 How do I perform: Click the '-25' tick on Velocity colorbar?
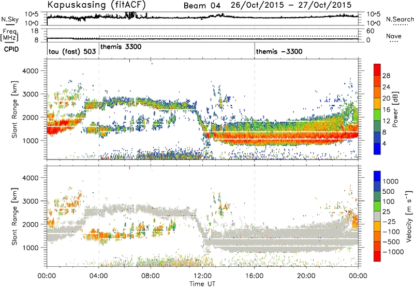(x=390, y=222)
